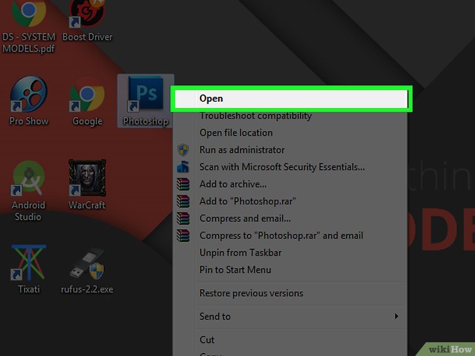Select the Pro Show desktop icon
This screenshot has height=356, width=475.
tap(29, 94)
